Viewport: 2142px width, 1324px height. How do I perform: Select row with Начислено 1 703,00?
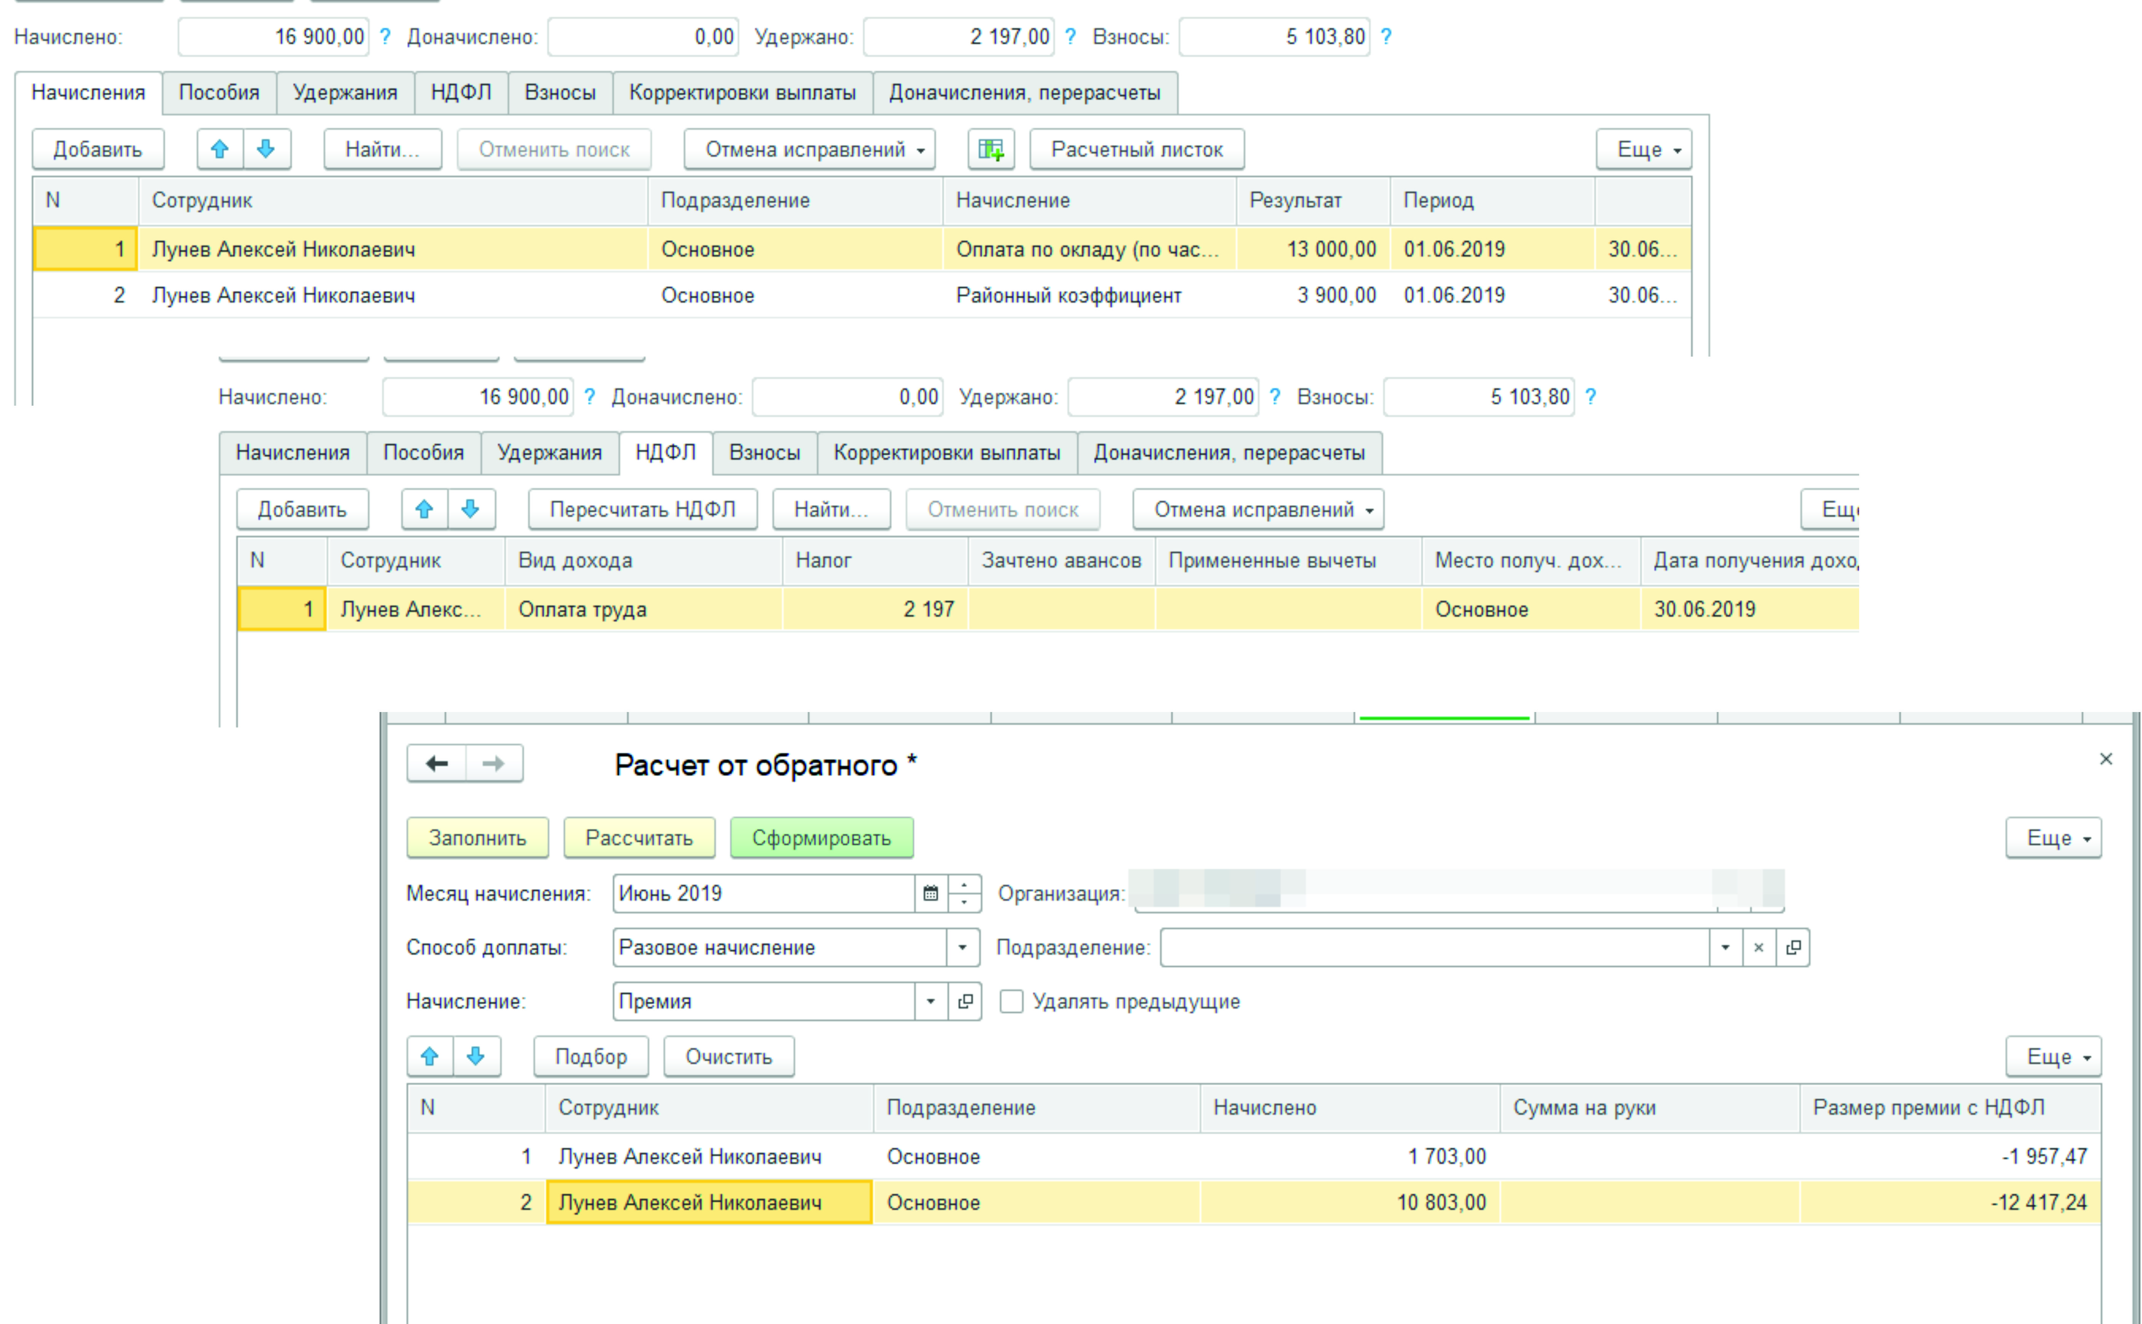[x=1254, y=1157]
